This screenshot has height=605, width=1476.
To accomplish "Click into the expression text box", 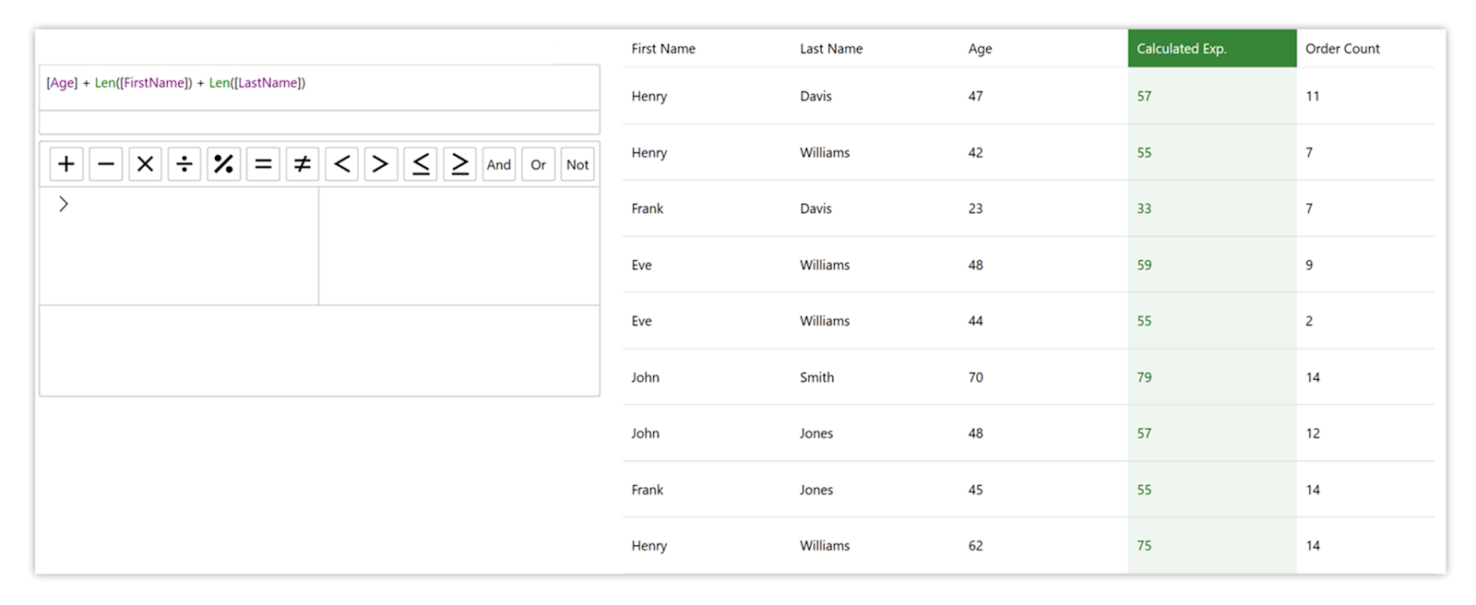I will point(319,88).
